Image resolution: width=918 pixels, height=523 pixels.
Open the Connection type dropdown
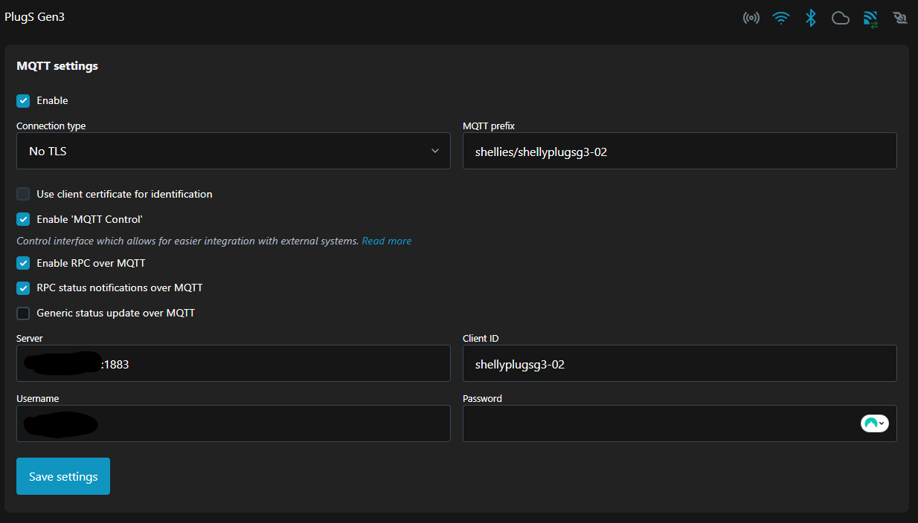[233, 151]
